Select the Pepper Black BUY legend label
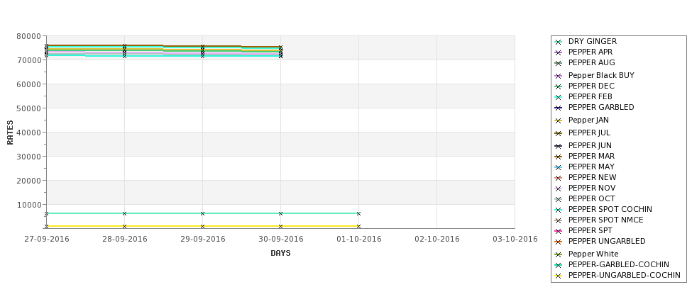The height and width of the screenshot is (304, 692). point(601,75)
